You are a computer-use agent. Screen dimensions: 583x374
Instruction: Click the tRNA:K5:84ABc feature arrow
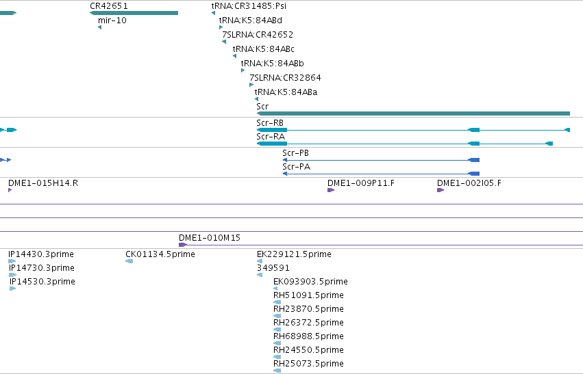[x=234, y=56]
